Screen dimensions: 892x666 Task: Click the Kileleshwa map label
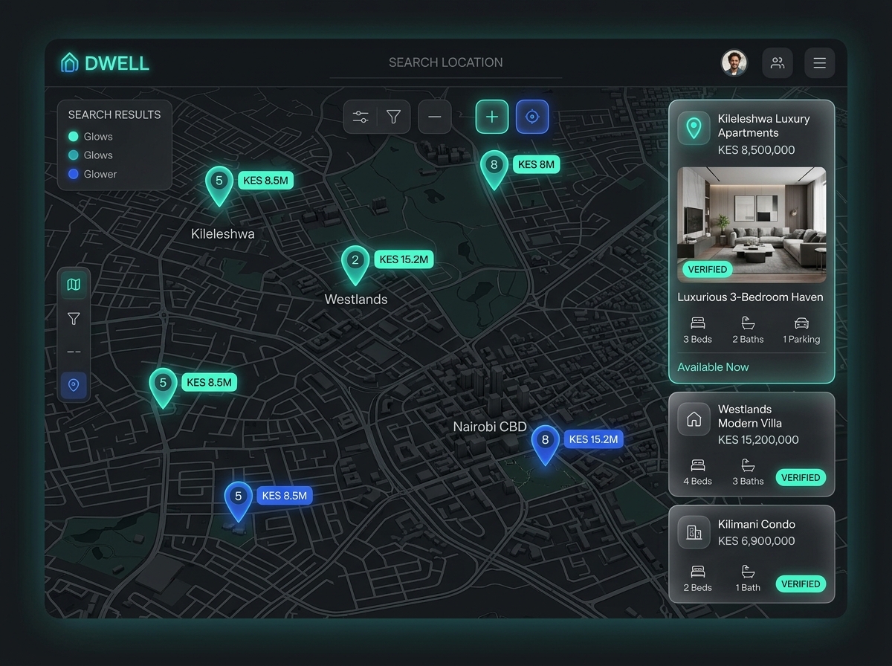[x=222, y=233]
